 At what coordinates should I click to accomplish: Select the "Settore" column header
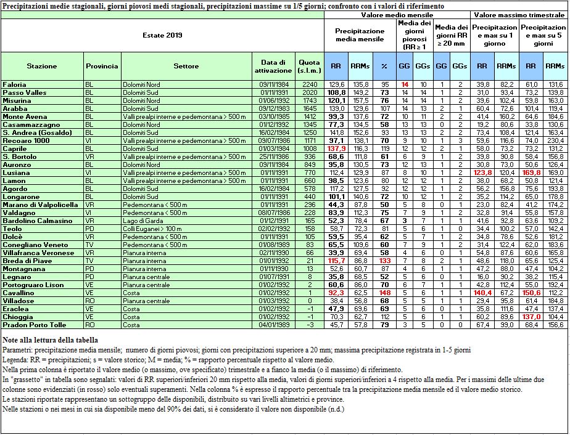click(186, 66)
